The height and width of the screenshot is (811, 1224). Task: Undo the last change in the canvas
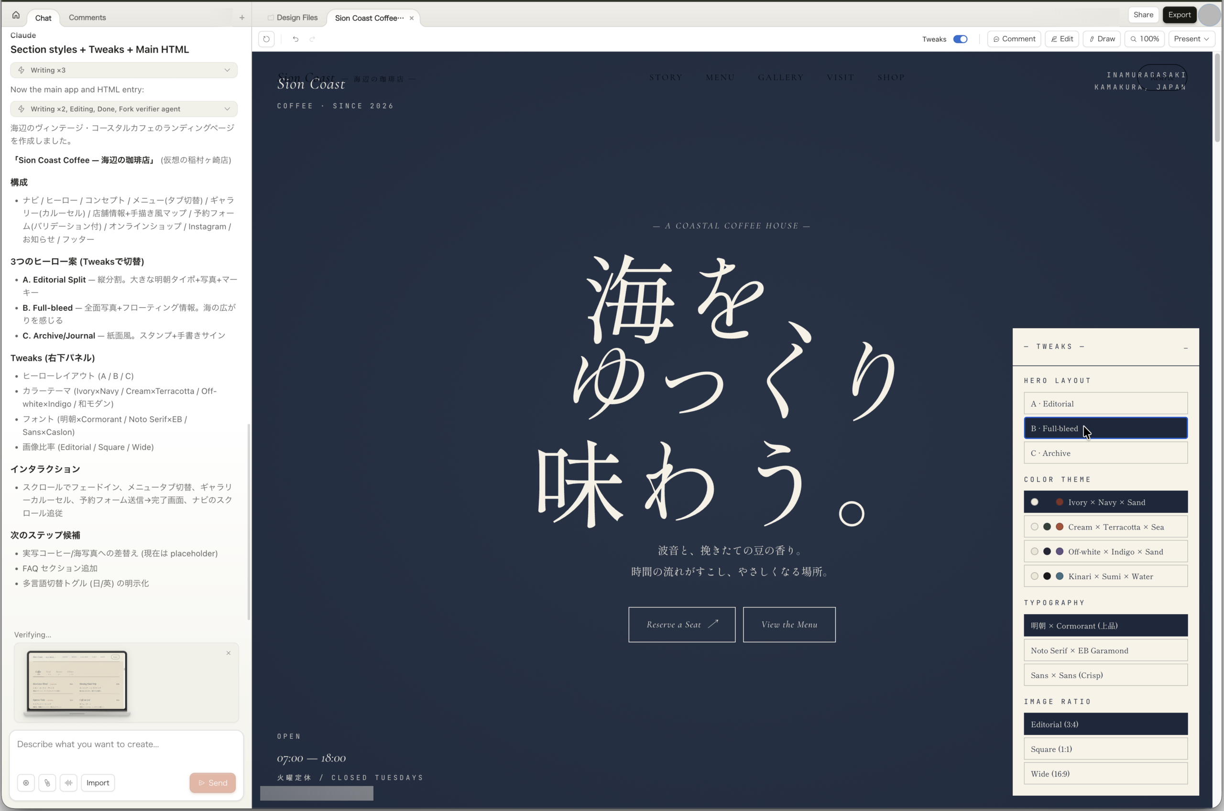click(x=295, y=39)
